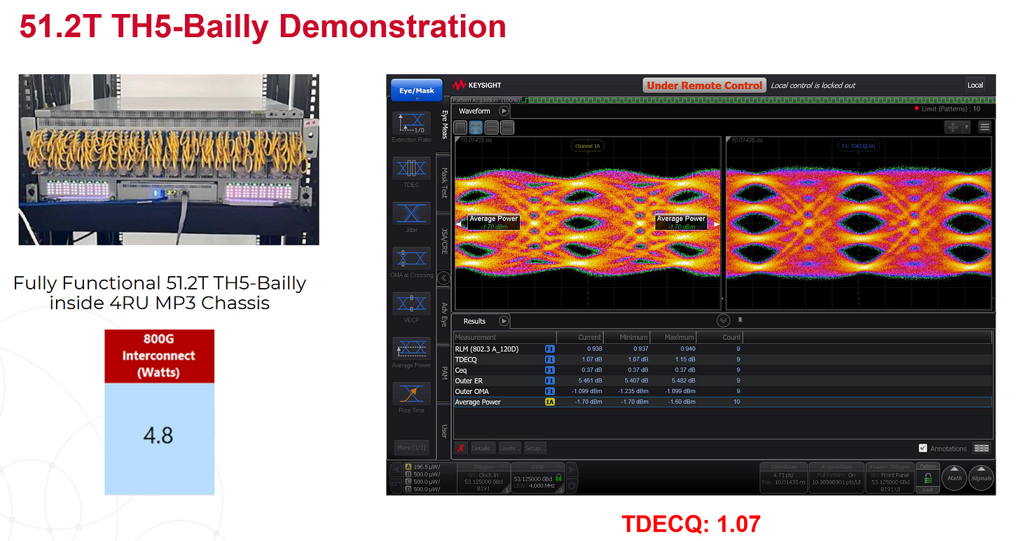Viewport: 1020px width, 541px height.
Task: Click the left arrow icon near the channel list
Action: point(396,470)
